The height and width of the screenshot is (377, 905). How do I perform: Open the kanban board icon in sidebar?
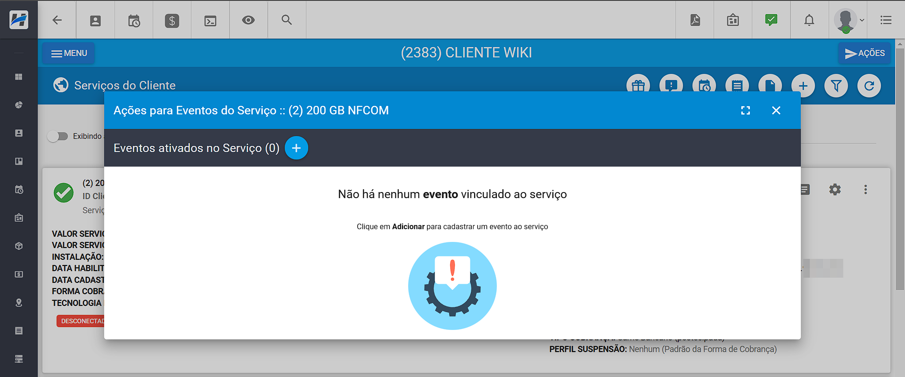19,161
